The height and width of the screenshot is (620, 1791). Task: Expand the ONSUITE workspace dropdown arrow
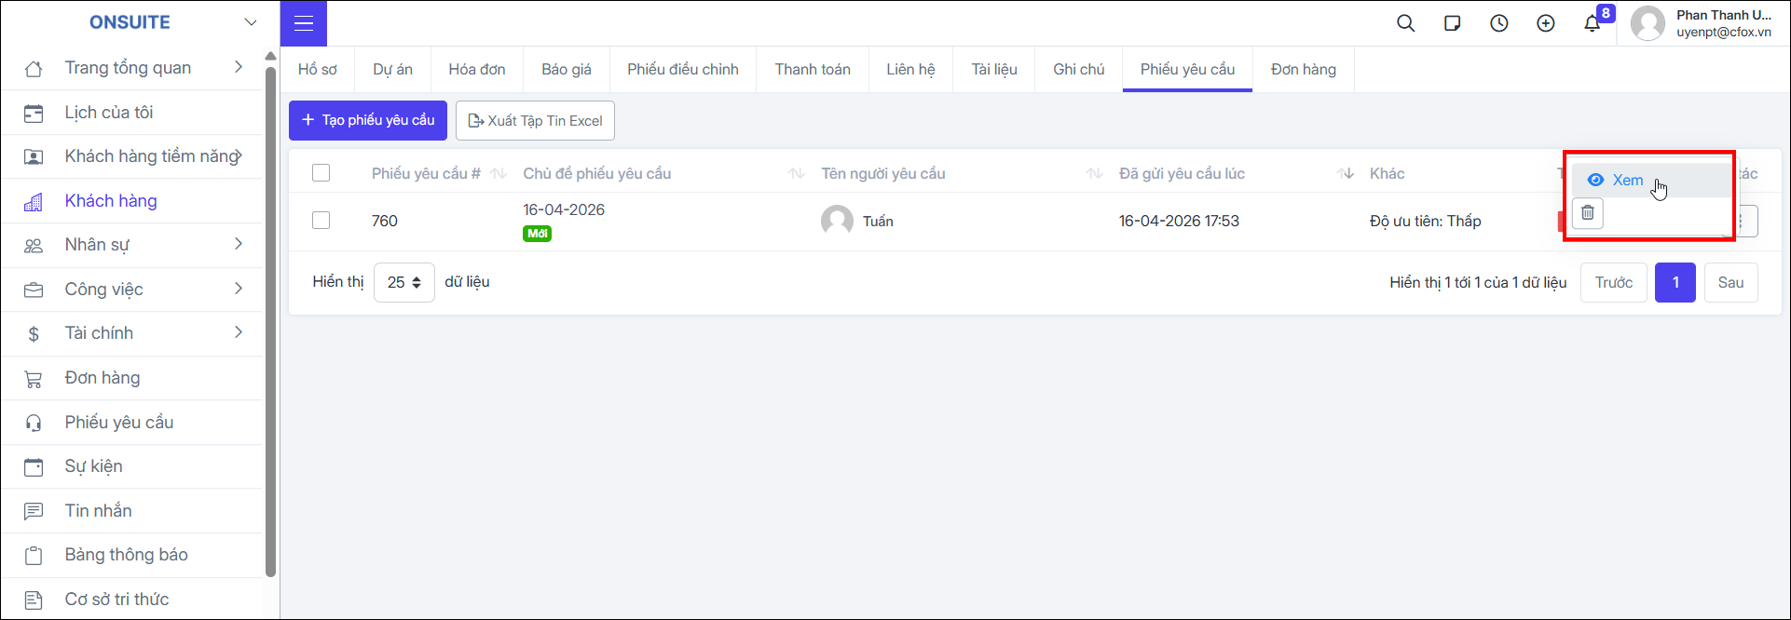tap(251, 22)
